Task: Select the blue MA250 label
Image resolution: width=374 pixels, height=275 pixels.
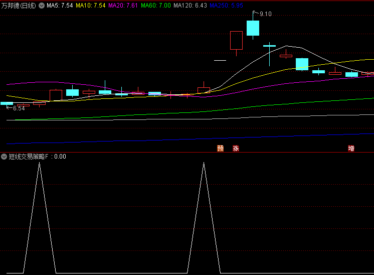Action: [226, 6]
